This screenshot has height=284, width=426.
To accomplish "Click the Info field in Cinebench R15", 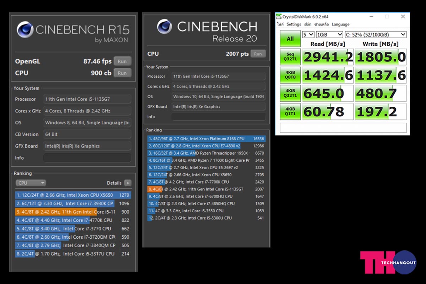I will (87, 158).
